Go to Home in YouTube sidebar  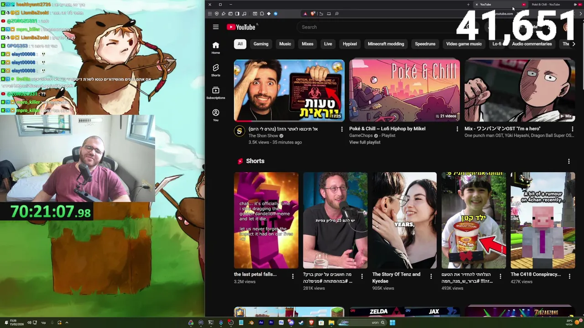pyautogui.click(x=215, y=47)
